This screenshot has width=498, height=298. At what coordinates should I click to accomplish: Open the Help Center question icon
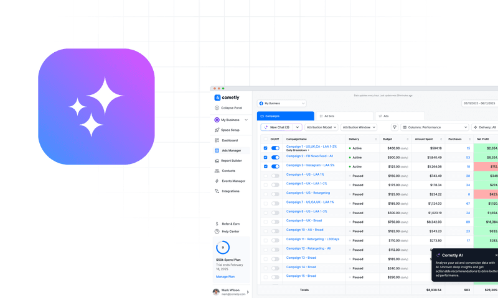coord(217,232)
